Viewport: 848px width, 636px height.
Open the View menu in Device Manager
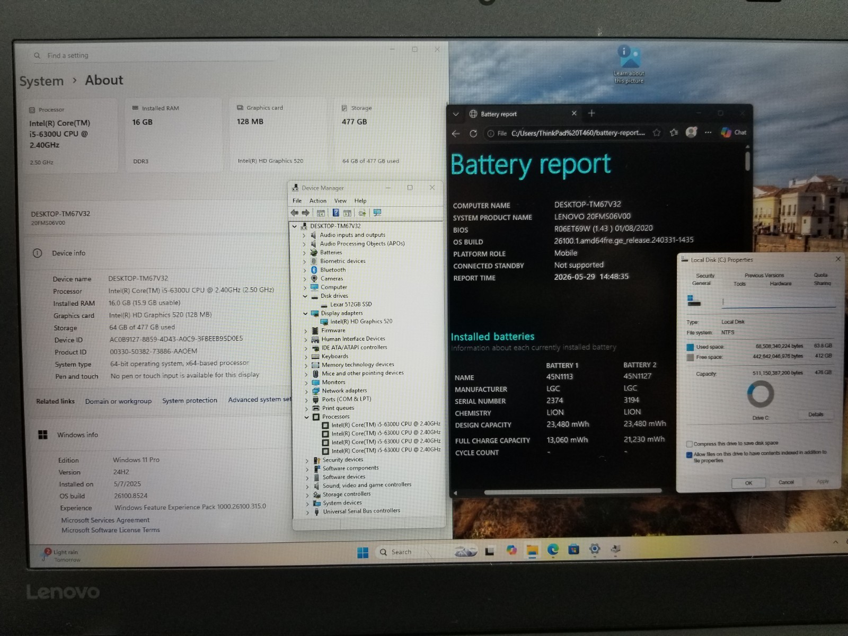tap(340, 201)
